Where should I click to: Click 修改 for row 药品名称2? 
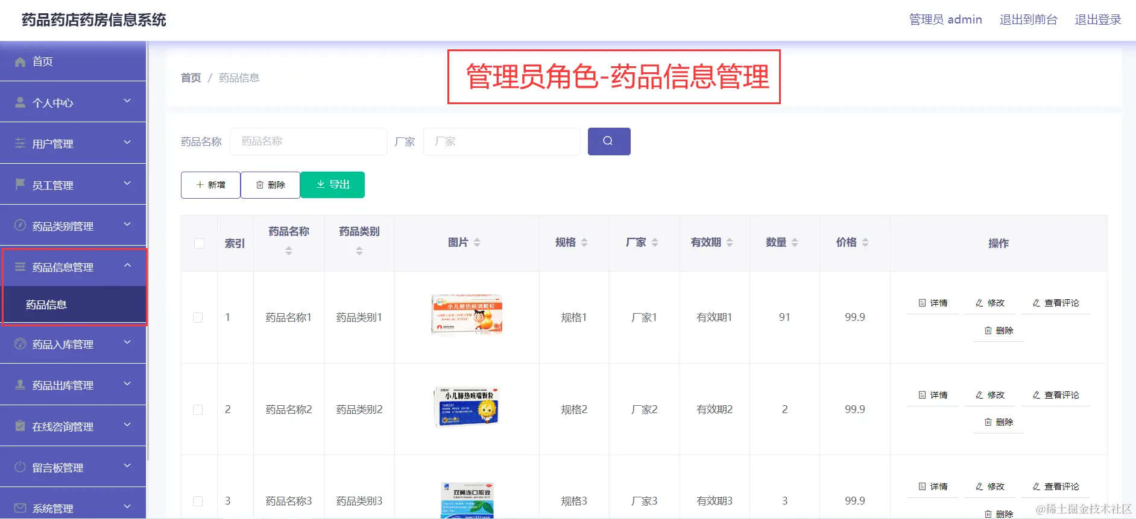click(990, 395)
